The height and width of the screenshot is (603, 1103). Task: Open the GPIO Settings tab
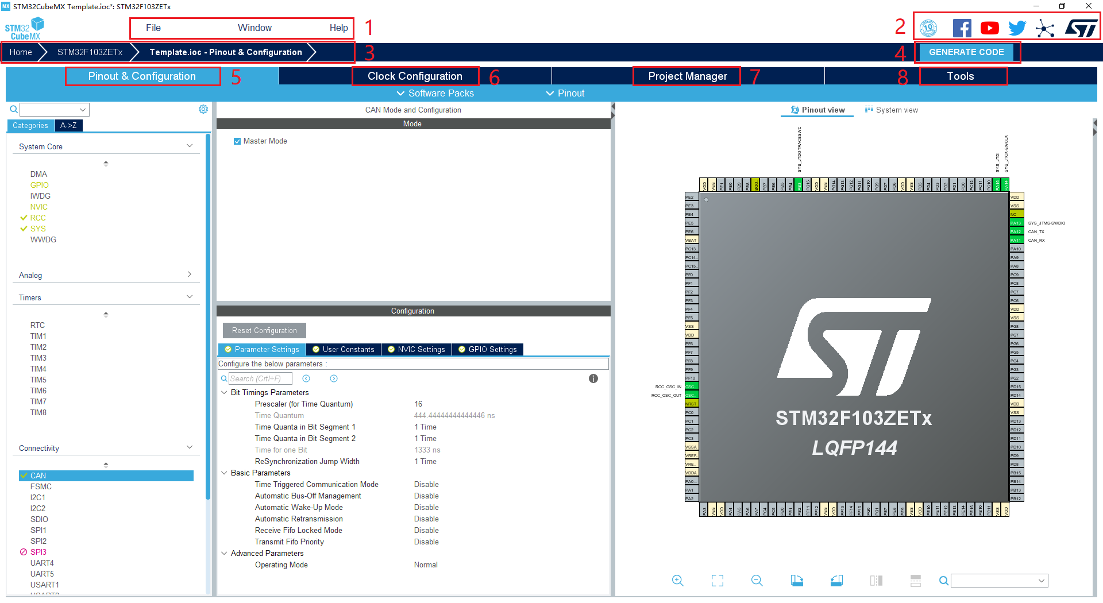click(488, 349)
